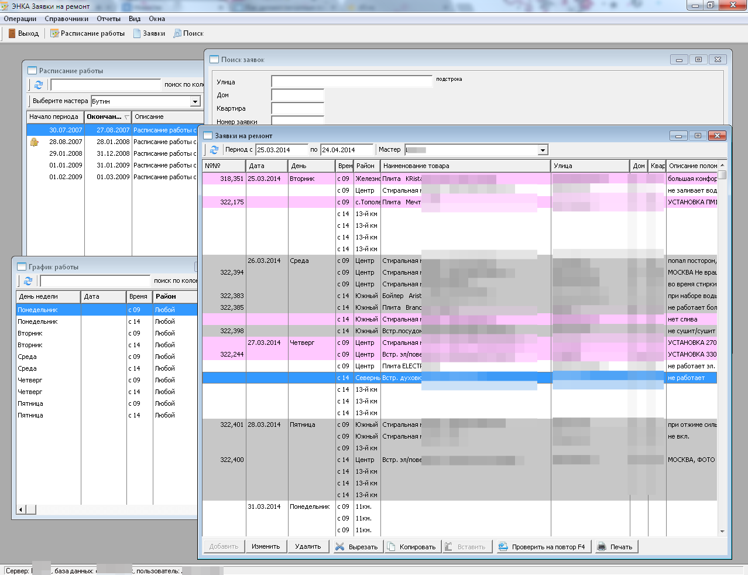Click the Выход exit toolbar icon

[23, 33]
